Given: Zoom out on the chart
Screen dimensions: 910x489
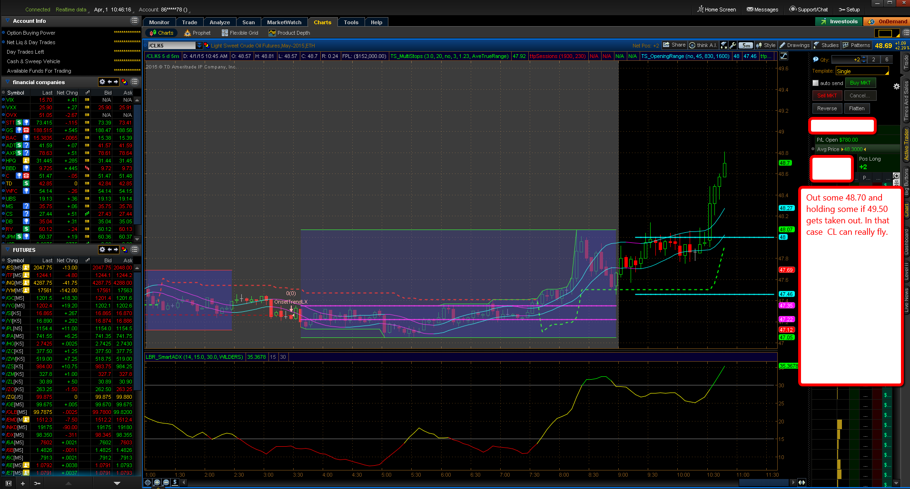Looking at the screenshot, I should click(x=166, y=482).
